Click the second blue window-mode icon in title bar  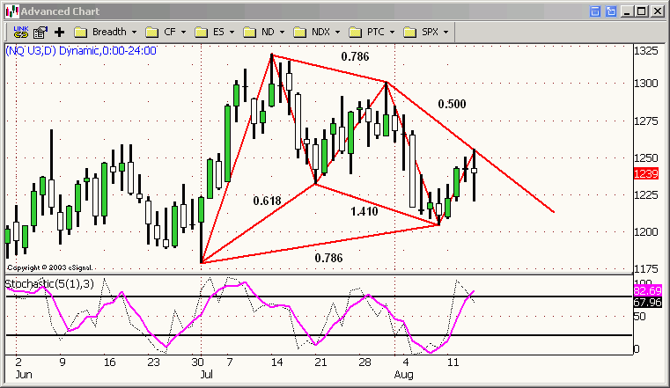tap(611, 11)
